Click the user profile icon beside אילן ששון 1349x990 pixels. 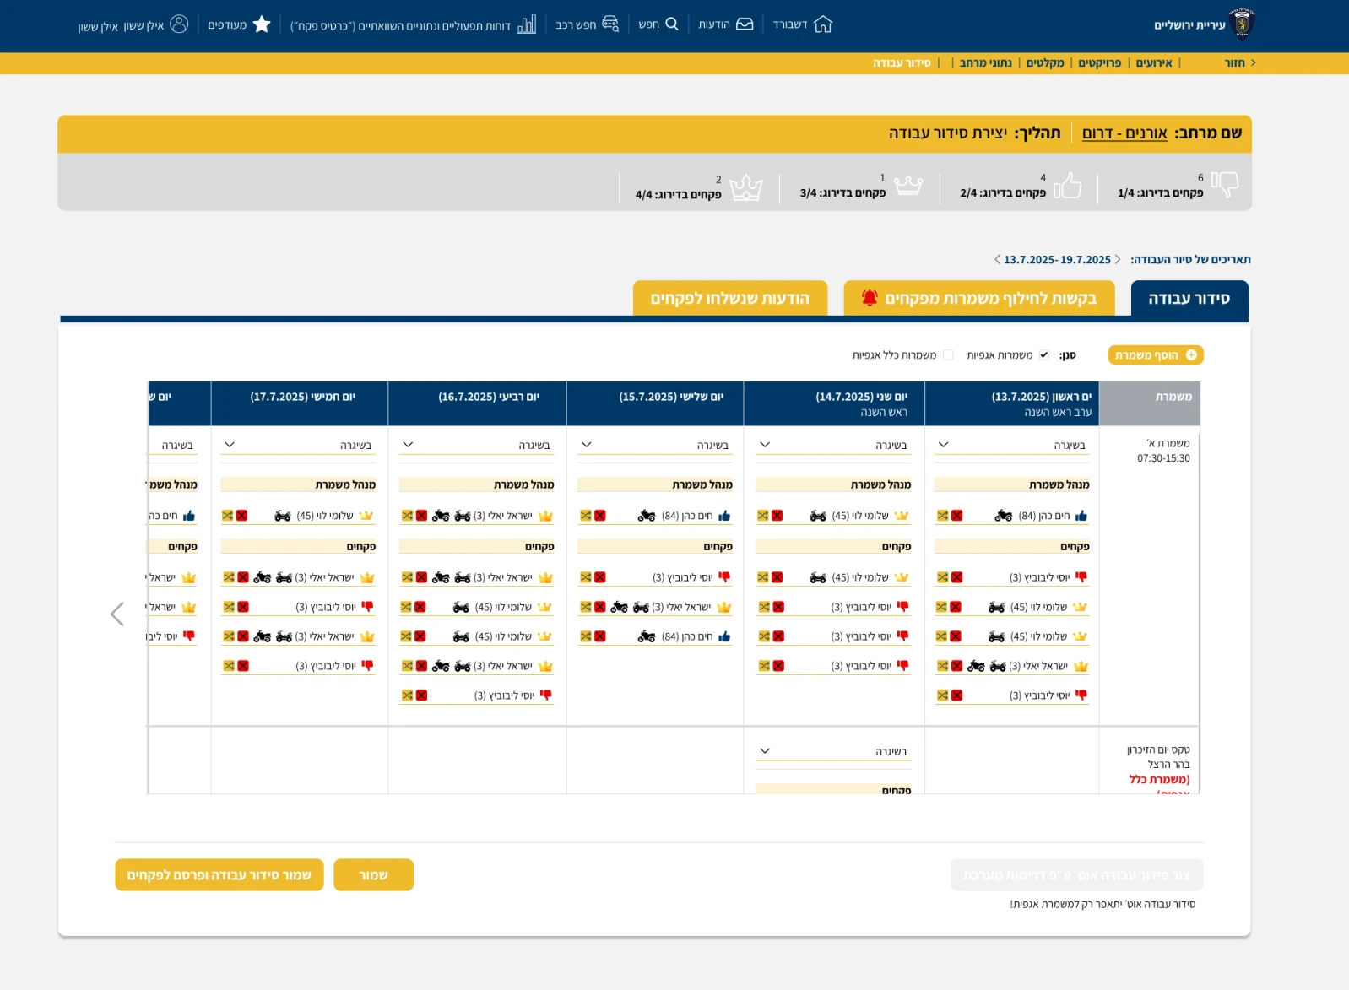179,24
